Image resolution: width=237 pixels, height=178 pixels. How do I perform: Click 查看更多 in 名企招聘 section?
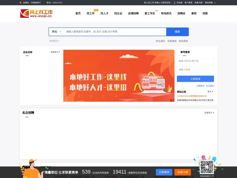coord(209,113)
